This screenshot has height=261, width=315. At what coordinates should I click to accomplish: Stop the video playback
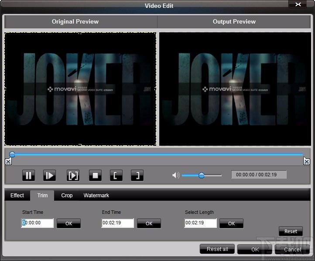(95, 175)
